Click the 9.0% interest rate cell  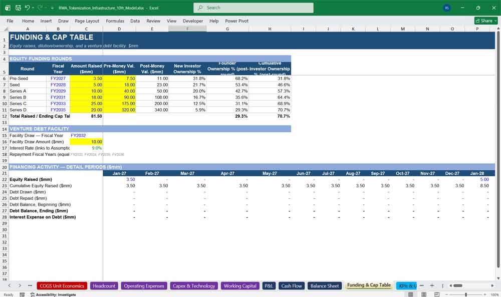(x=86, y=148)
